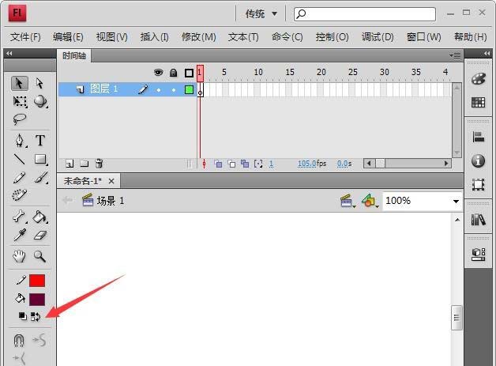Toggle green outline square for 图层 1

[189, 90]
